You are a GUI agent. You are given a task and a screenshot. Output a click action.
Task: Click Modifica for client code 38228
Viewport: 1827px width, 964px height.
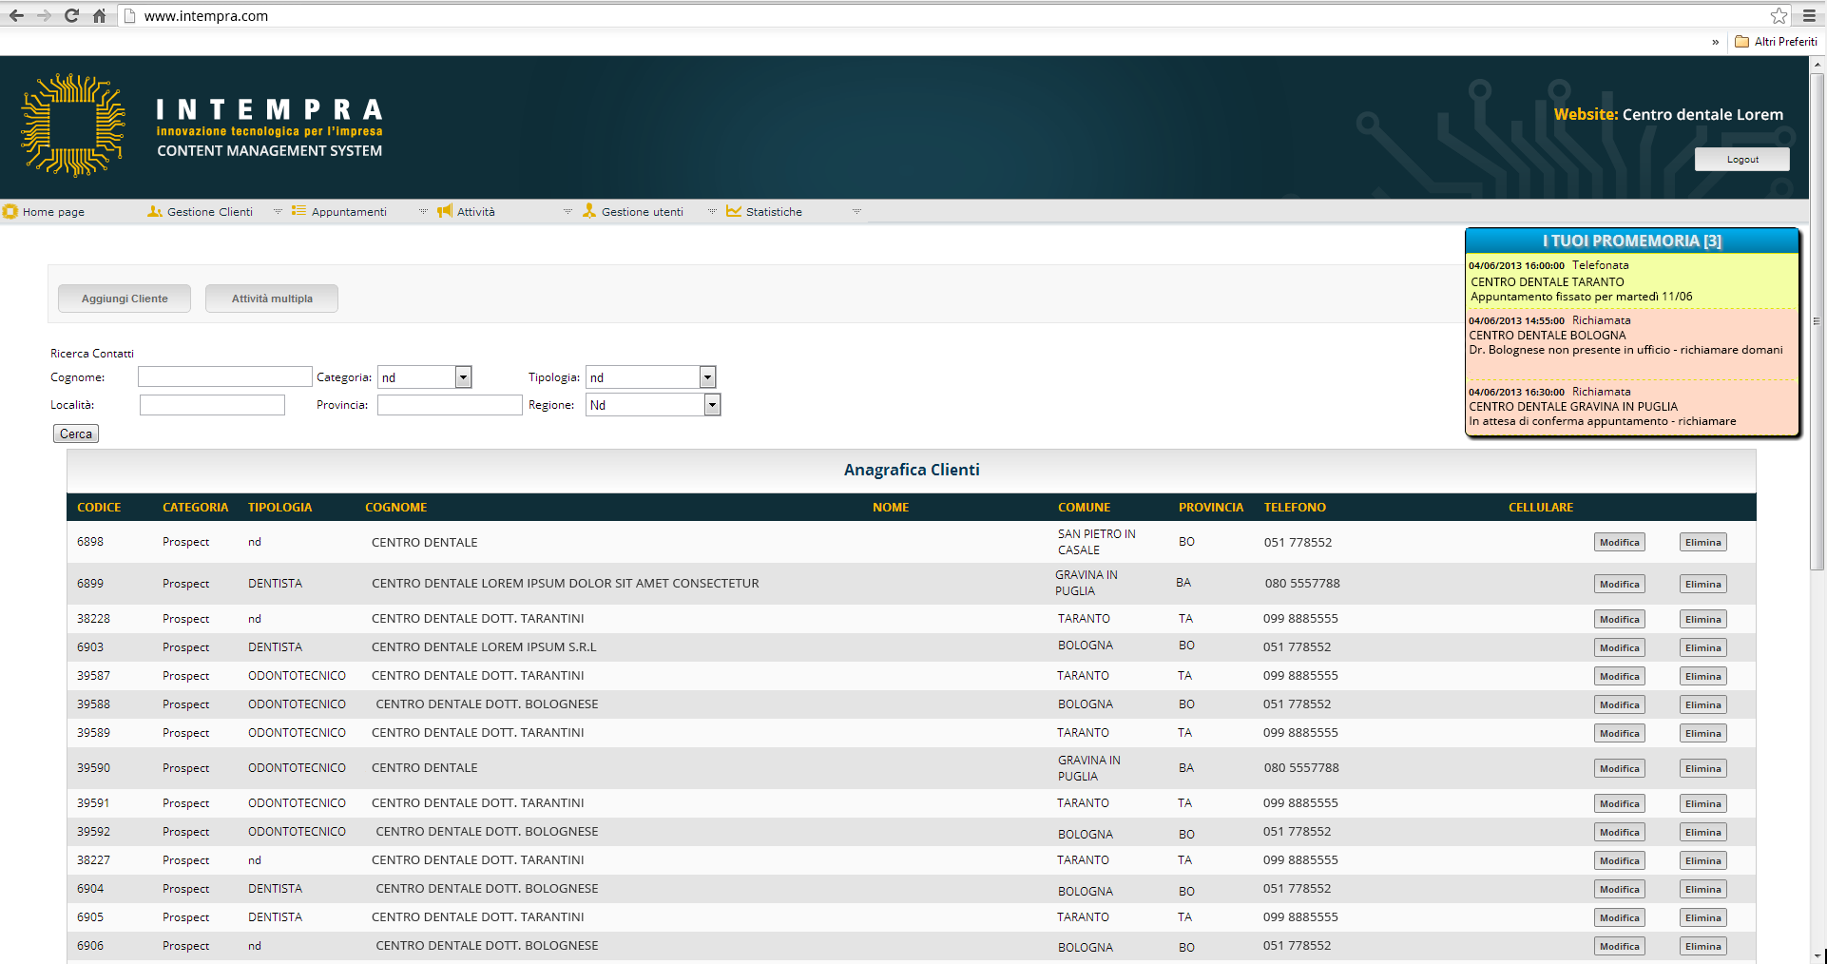coord(1619,620)
